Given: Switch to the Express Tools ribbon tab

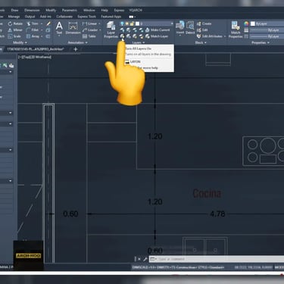Looking at the screenshot, I should tap(86, 17).
